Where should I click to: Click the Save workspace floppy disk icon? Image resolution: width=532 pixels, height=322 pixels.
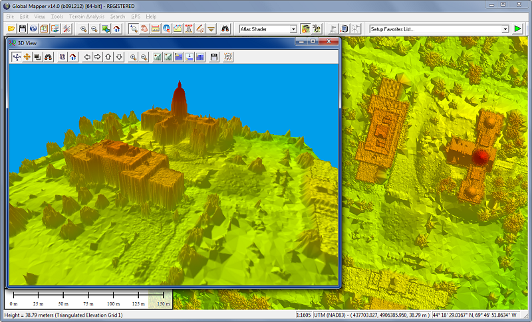click(22, 29)
